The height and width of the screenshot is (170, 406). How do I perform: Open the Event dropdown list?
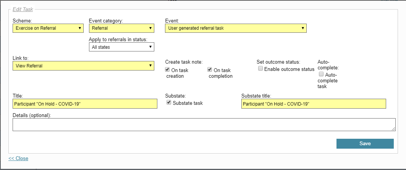coord(236,28)
